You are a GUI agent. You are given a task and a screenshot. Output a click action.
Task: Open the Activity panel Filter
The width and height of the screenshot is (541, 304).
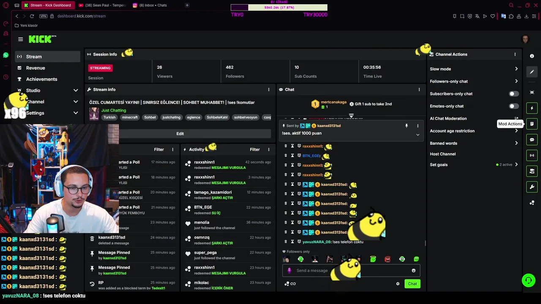(254, 149)
